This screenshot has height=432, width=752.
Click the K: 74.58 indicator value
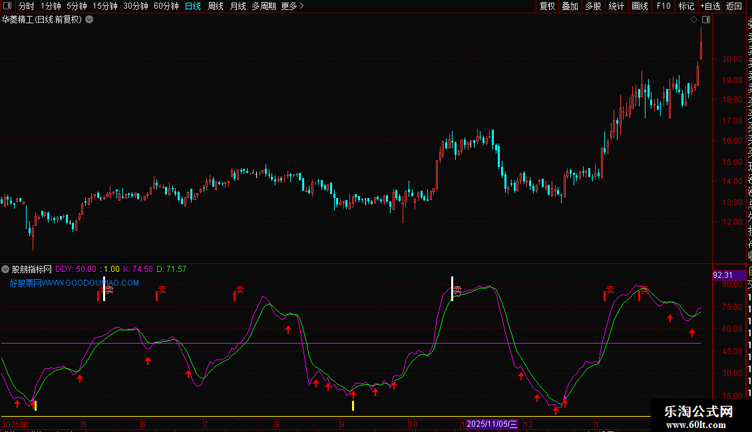click(138, 269)
